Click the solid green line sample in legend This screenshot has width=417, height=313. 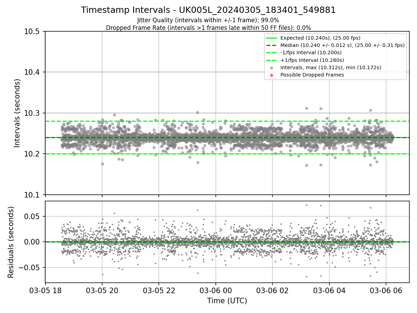click(271, 38)
